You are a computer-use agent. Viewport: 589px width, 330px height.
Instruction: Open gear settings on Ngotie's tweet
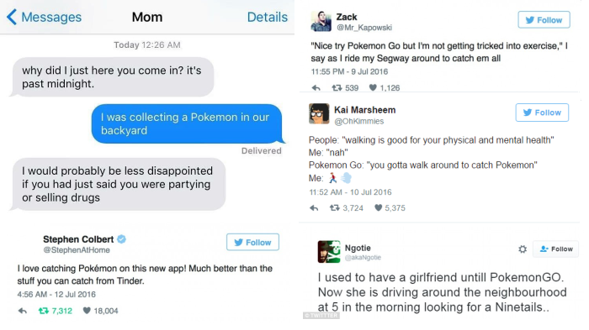523,249
